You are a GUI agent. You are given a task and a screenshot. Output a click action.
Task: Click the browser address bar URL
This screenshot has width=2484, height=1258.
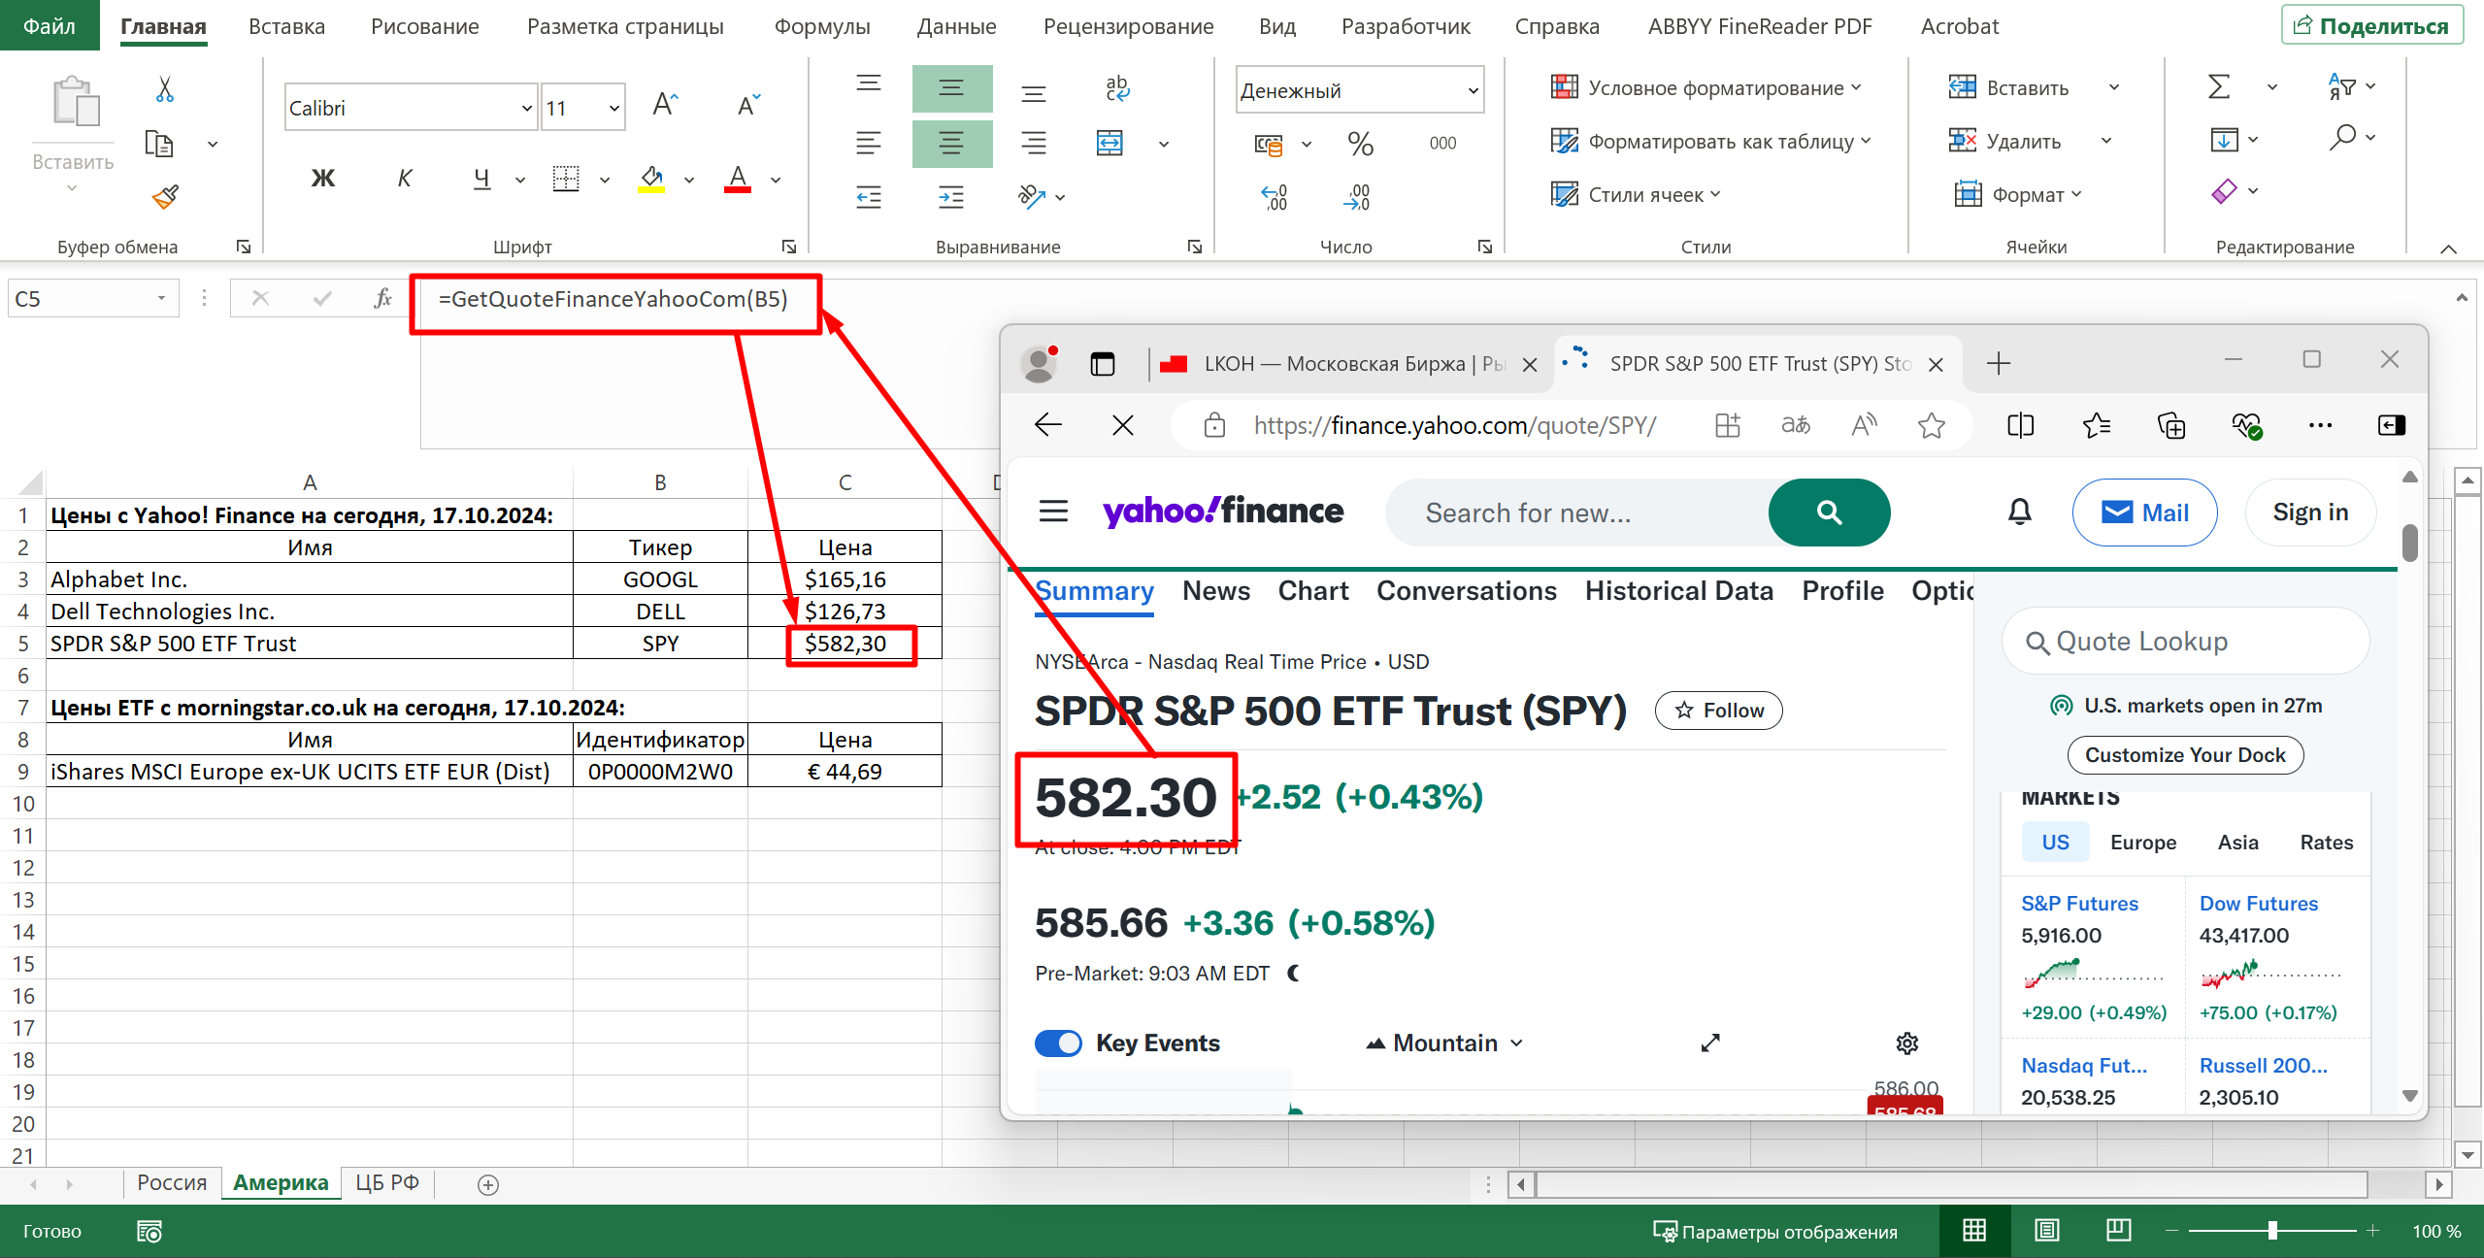point(1454,425)
